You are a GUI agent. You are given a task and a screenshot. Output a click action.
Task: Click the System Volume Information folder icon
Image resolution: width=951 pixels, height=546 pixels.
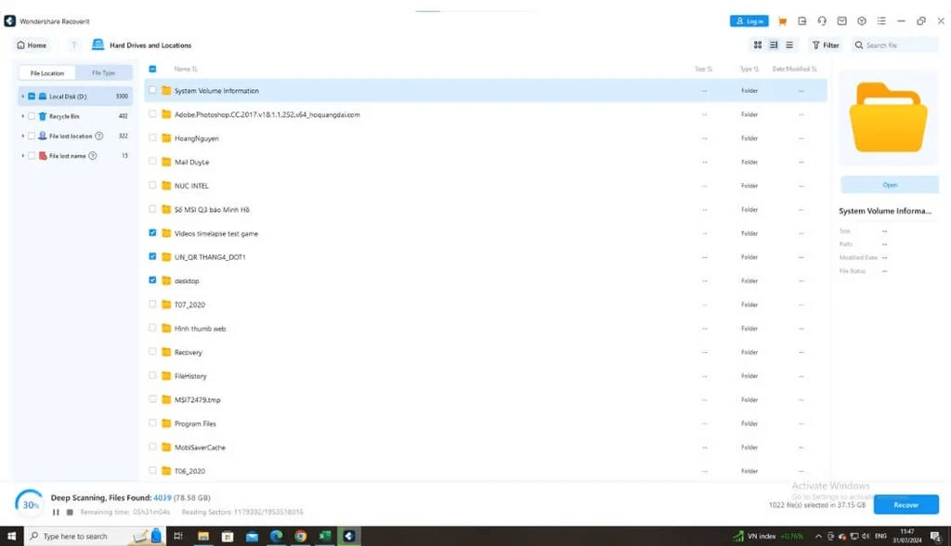(x=166, y=90)
